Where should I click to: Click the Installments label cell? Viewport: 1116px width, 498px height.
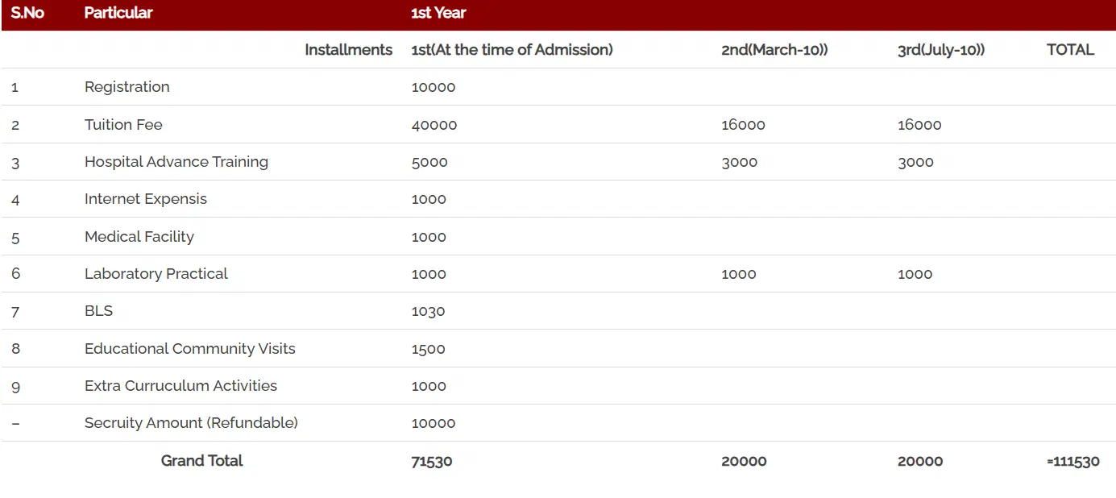pyautogui.click(x=348, y=50)
